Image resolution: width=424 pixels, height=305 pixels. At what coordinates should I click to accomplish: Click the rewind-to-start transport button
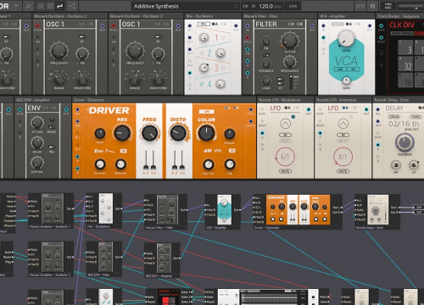[x=245, y=6]
